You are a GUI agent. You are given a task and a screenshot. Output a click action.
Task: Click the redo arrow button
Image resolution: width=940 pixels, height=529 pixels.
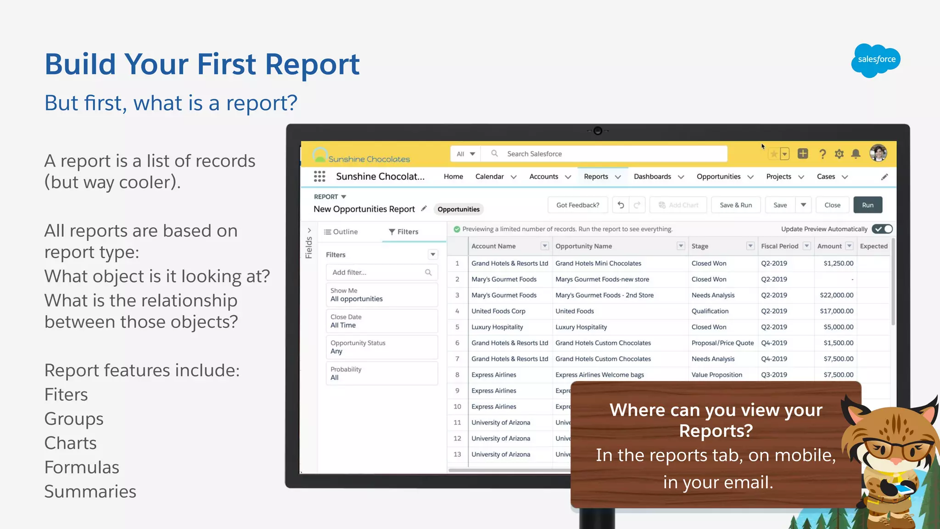point(637,205)
